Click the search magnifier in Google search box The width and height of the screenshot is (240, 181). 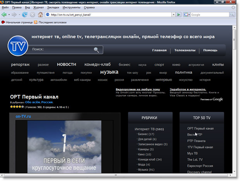click(x=232, y=15)
